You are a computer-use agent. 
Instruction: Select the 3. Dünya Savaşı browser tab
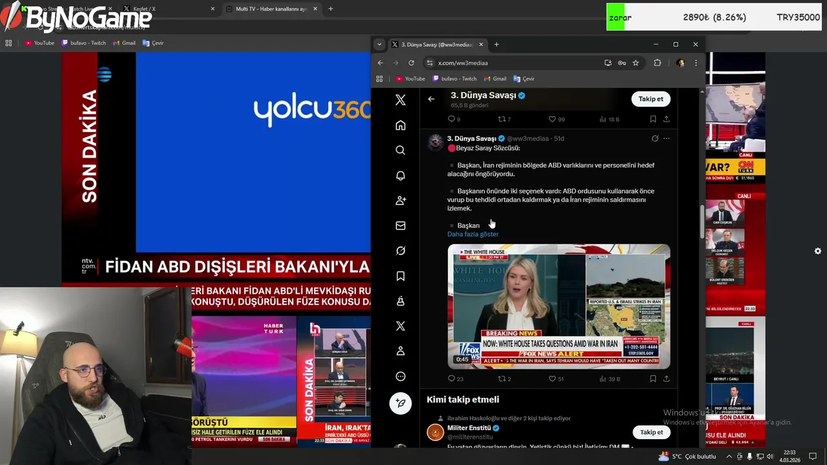[436, 45]
